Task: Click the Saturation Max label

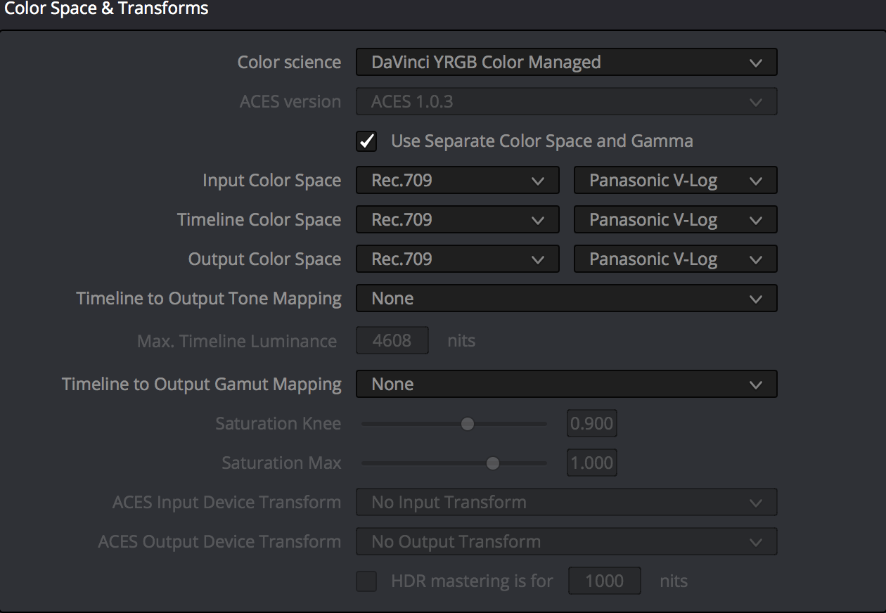Action: 281,463
